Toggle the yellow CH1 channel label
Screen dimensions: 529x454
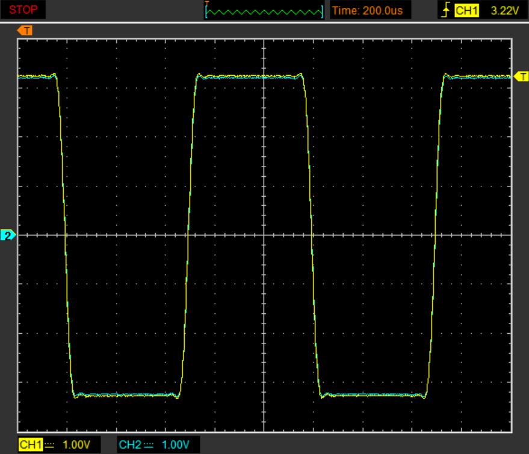(31, 444)
